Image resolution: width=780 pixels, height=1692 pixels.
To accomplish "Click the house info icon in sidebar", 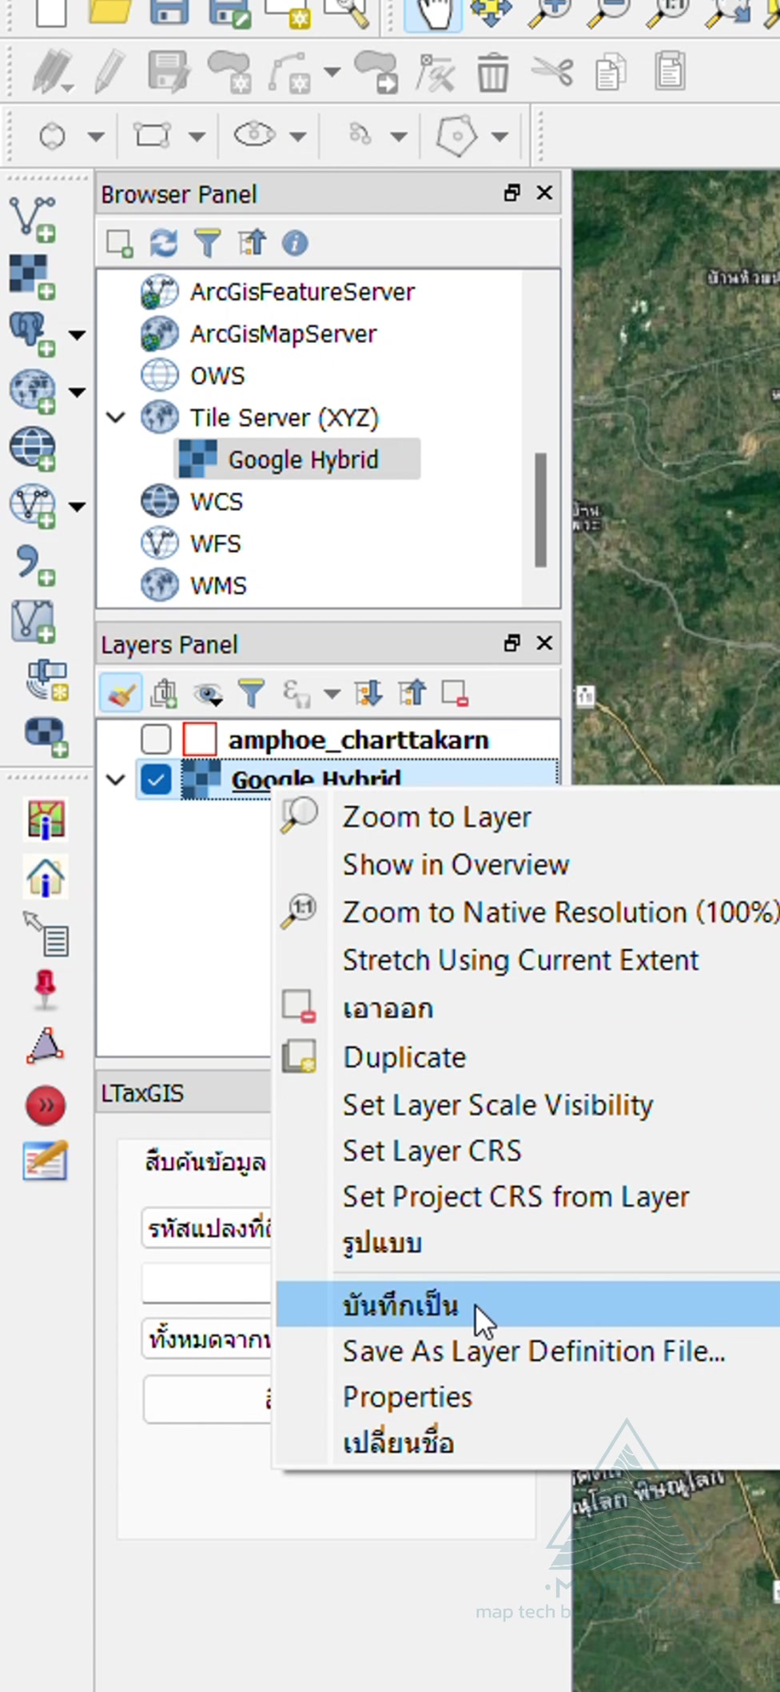I will [46, 877].
